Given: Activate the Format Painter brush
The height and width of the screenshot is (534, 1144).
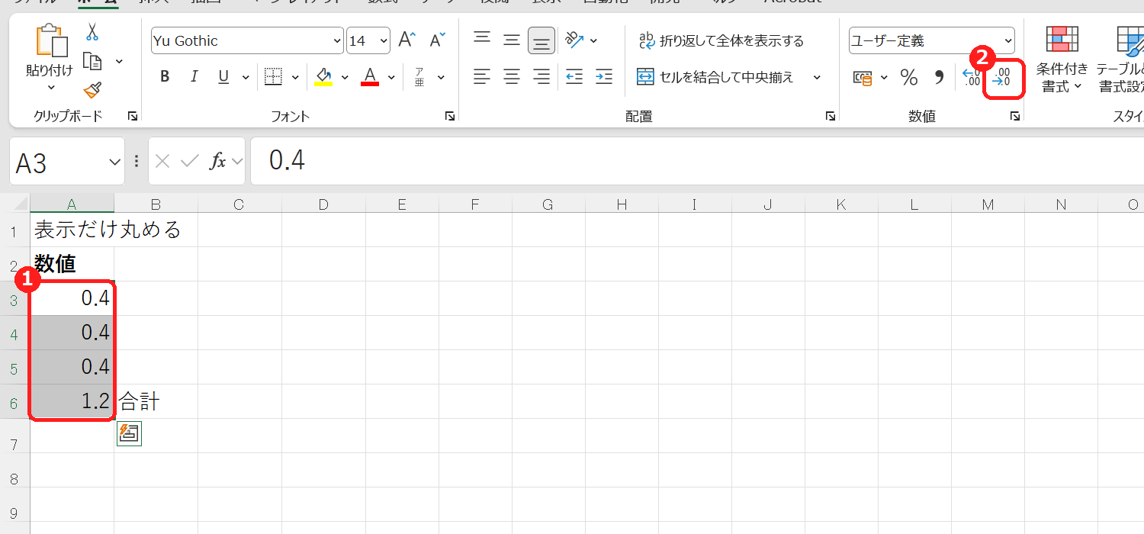Looking at the screenshot, I should (x=92, y=91).
